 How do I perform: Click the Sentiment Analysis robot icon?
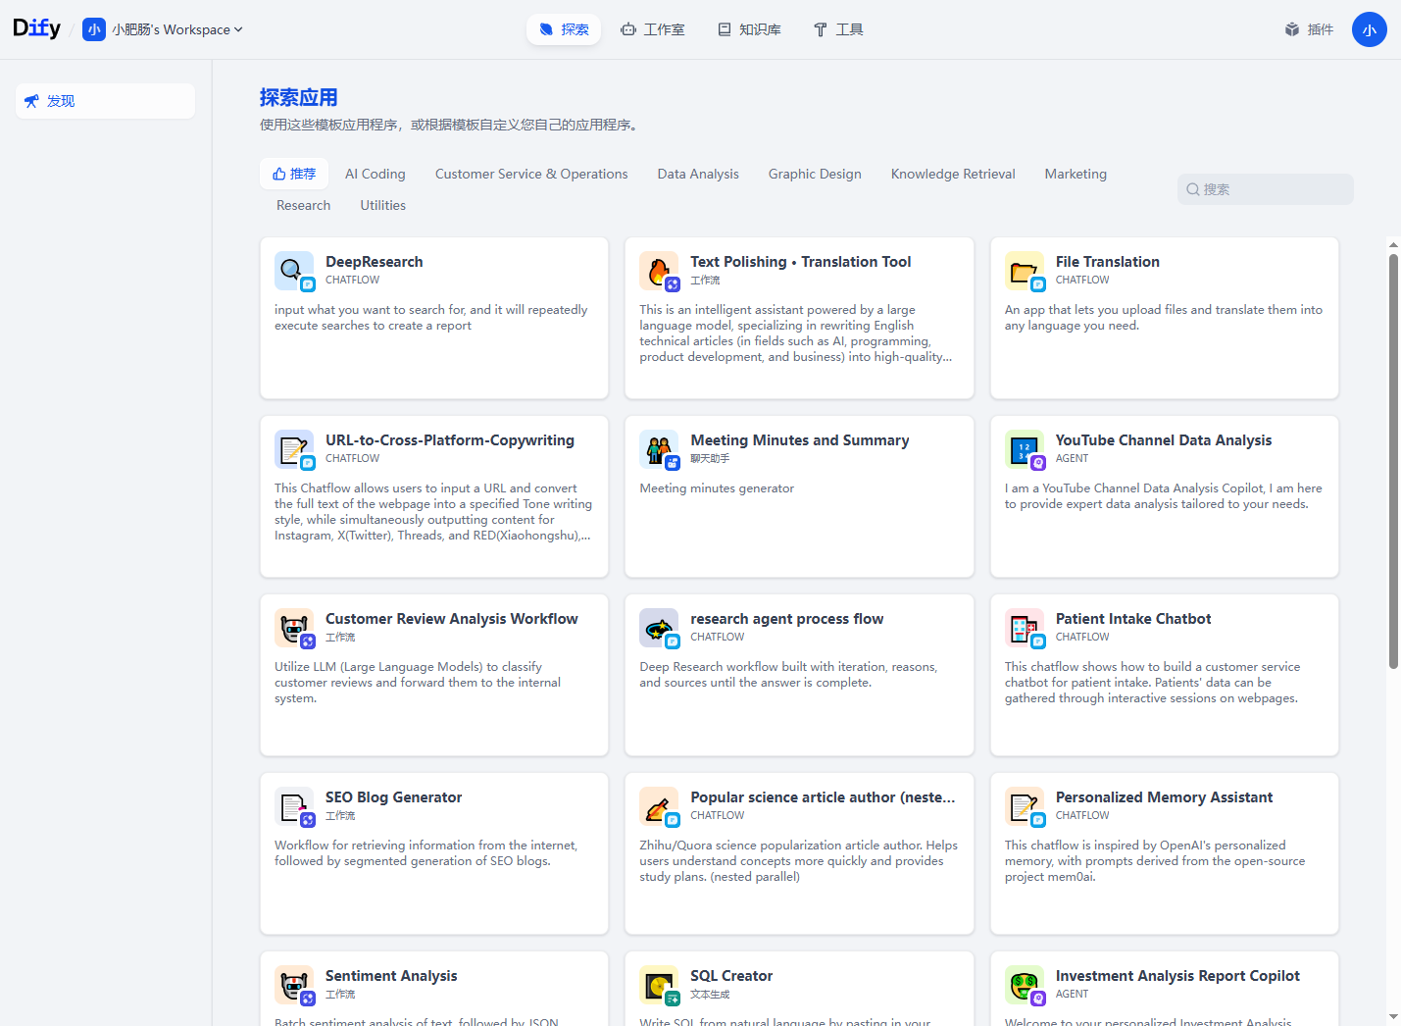294,985
